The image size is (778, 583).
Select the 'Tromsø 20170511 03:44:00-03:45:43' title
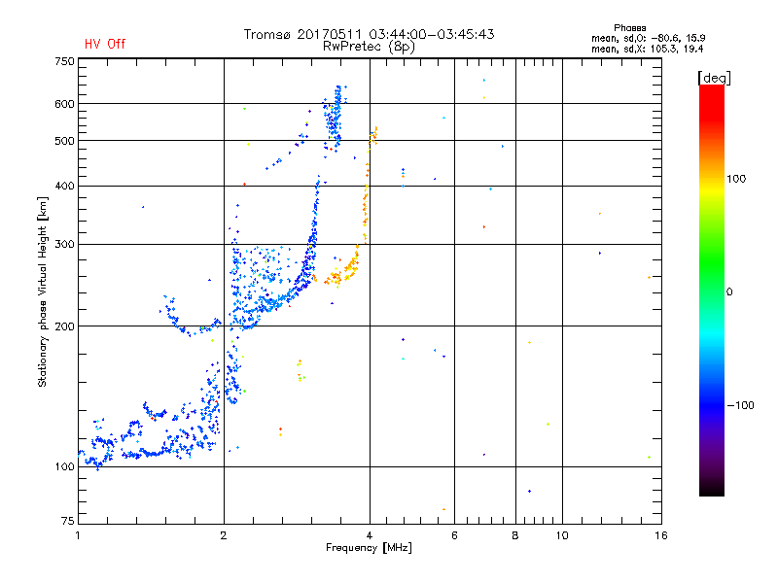pos(369,34)
